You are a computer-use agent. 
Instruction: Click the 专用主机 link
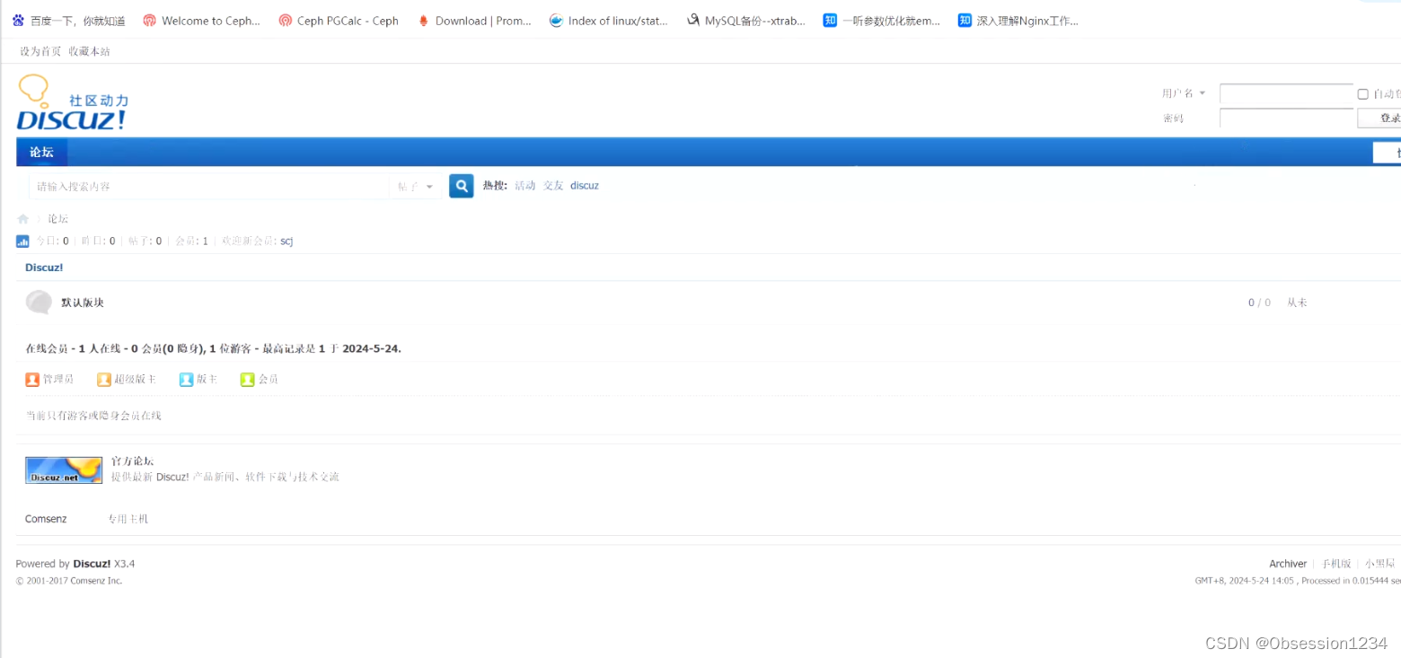(128, 519)
